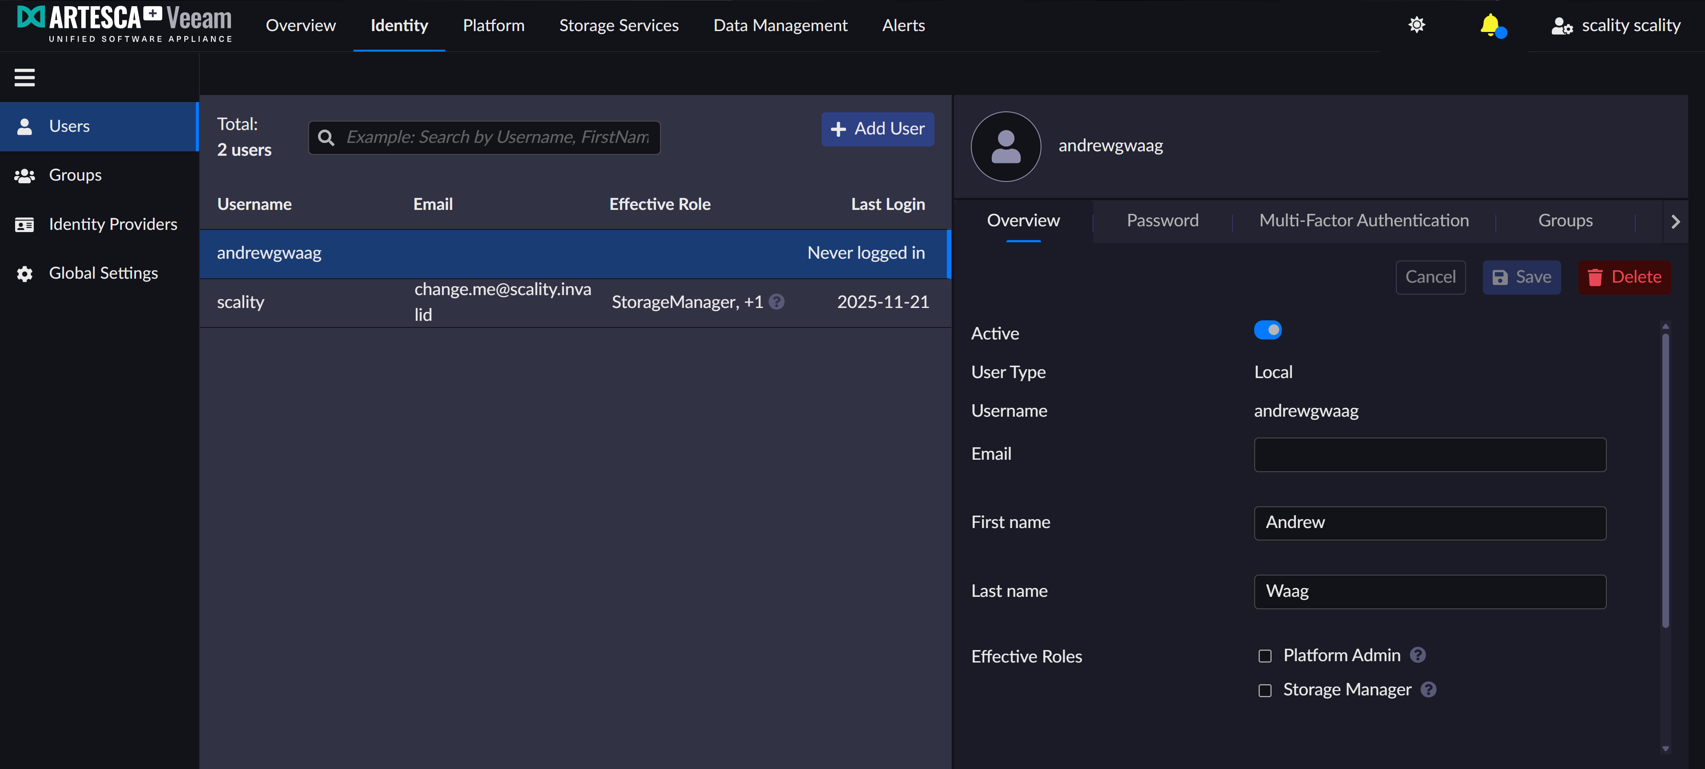Click the andrewgwaag user avatar
This screenshot has width=1705, height=769.
[x=1006, y=146]
